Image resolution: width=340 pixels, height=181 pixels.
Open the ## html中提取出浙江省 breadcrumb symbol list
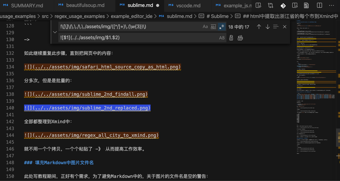point(290,16)
